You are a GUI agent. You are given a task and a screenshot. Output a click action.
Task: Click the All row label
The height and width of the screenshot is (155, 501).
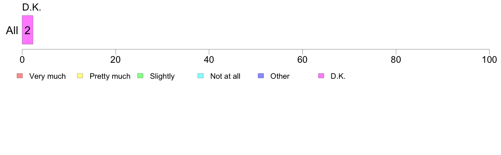(x=12, y=31)
